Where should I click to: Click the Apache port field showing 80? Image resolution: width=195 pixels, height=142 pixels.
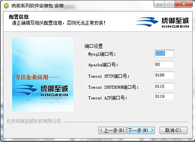pyautogui.click(x=164, y=64)
